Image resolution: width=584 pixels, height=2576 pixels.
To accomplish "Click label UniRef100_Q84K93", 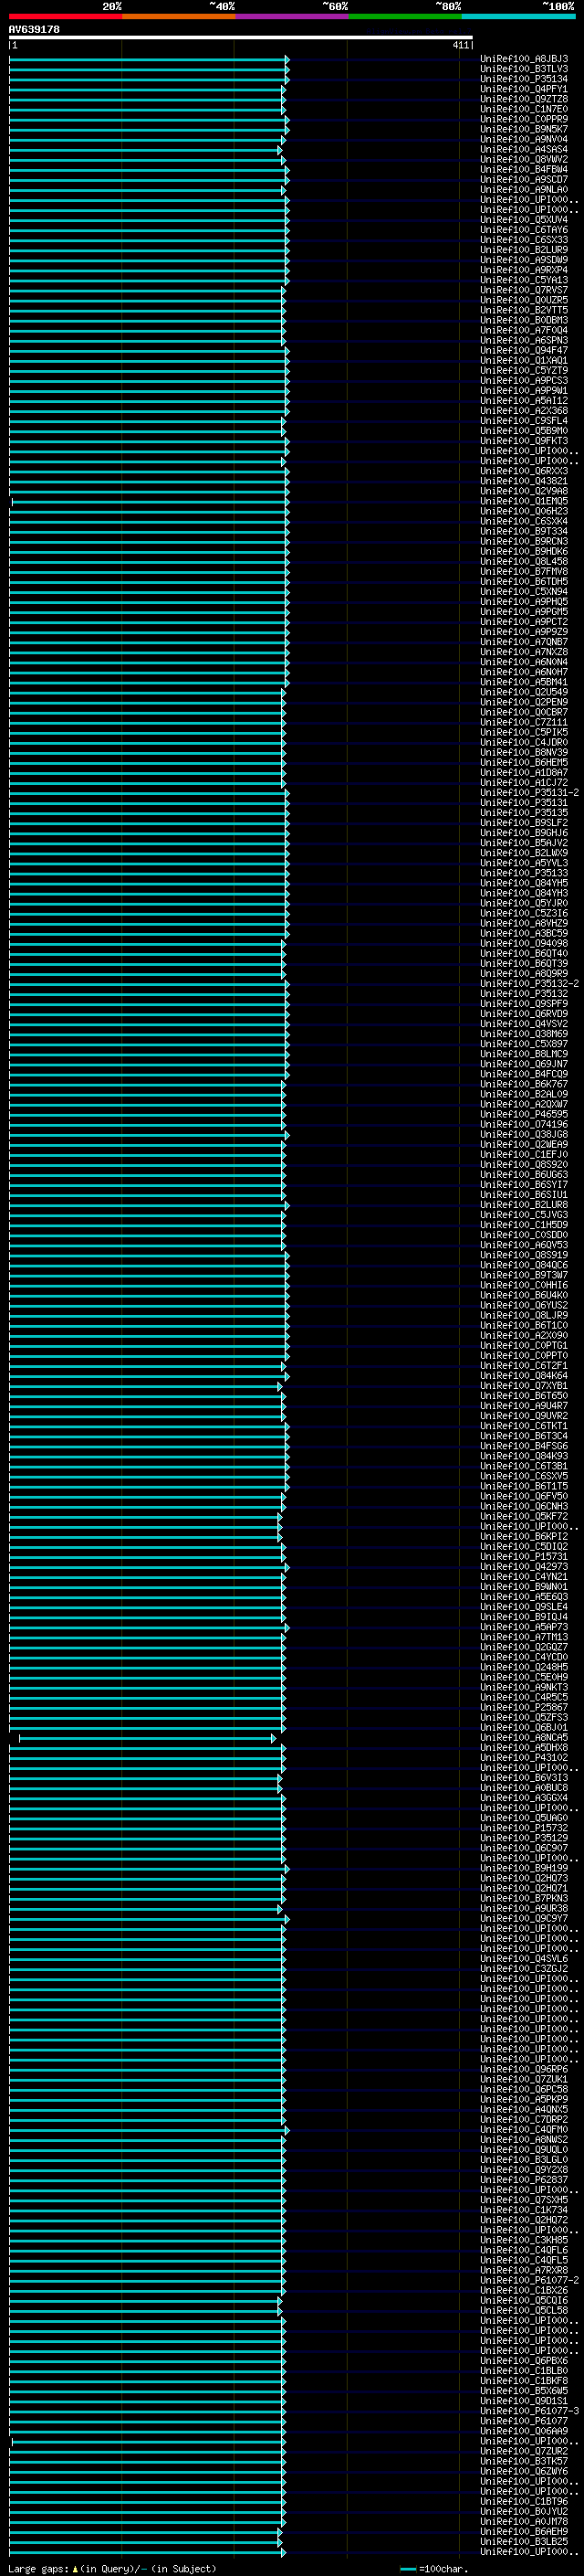I will click(x=524, y=1456).
